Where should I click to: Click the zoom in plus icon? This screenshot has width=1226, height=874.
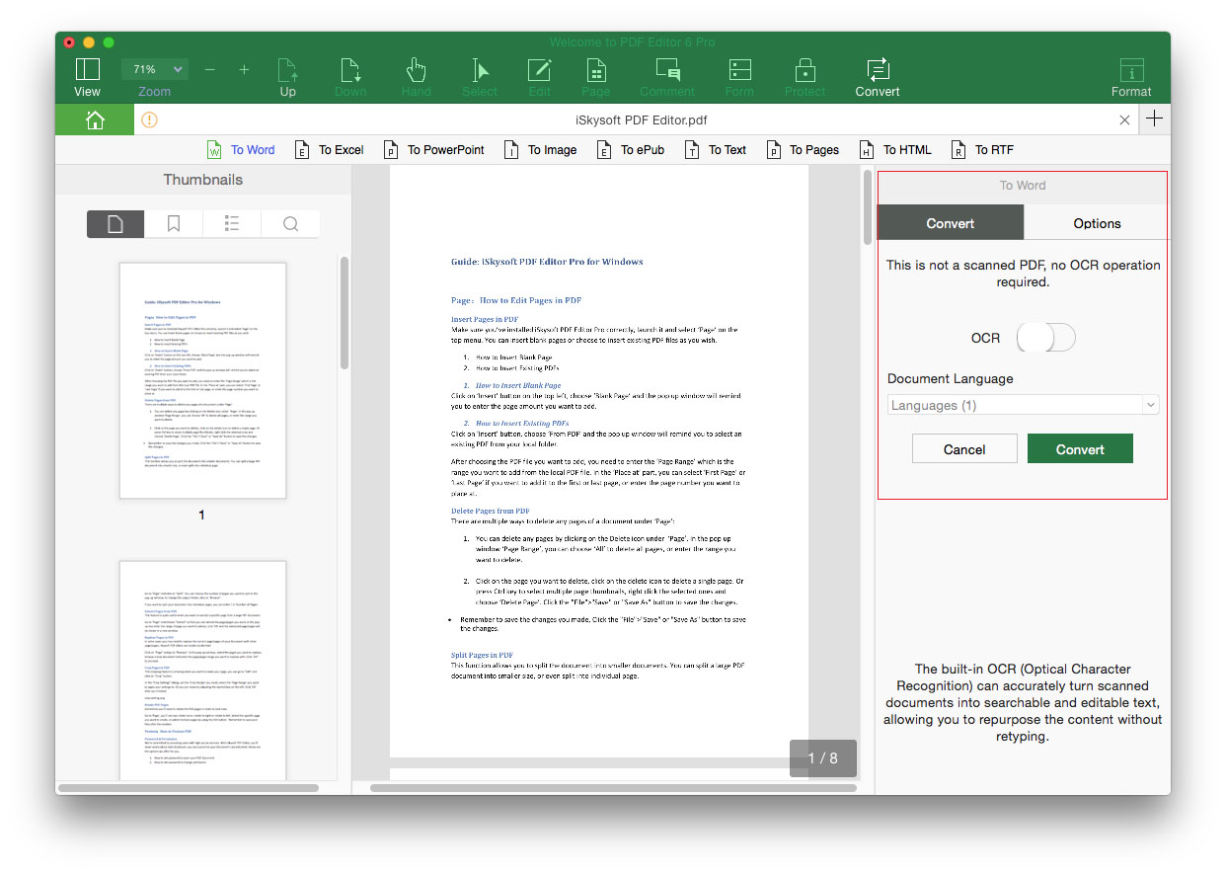click(x=244, y=69)
